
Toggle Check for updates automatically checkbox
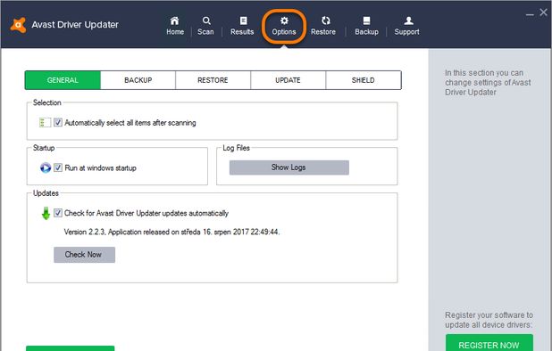tap(58, 213)
